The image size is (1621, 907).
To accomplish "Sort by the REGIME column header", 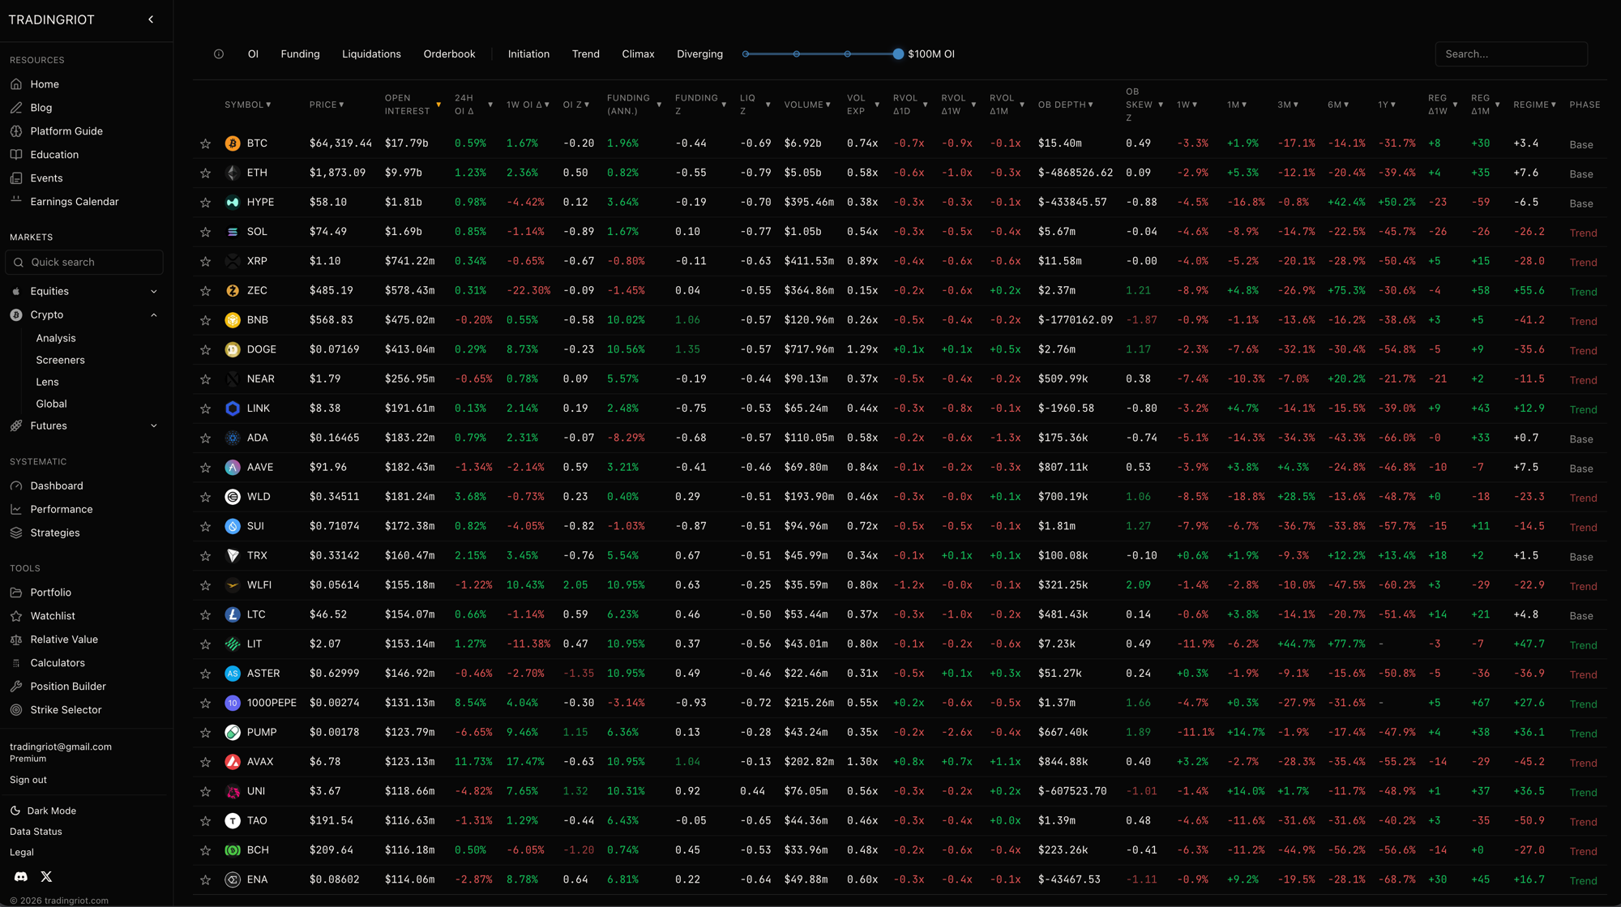I will tap(1534, 105).
